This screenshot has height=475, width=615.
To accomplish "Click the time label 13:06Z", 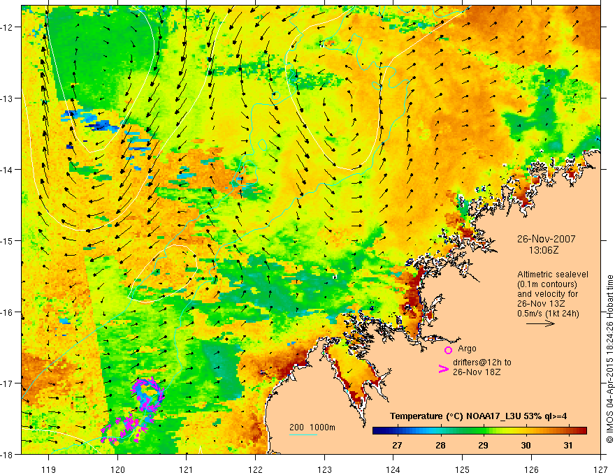I will click(x=543, y=250).
